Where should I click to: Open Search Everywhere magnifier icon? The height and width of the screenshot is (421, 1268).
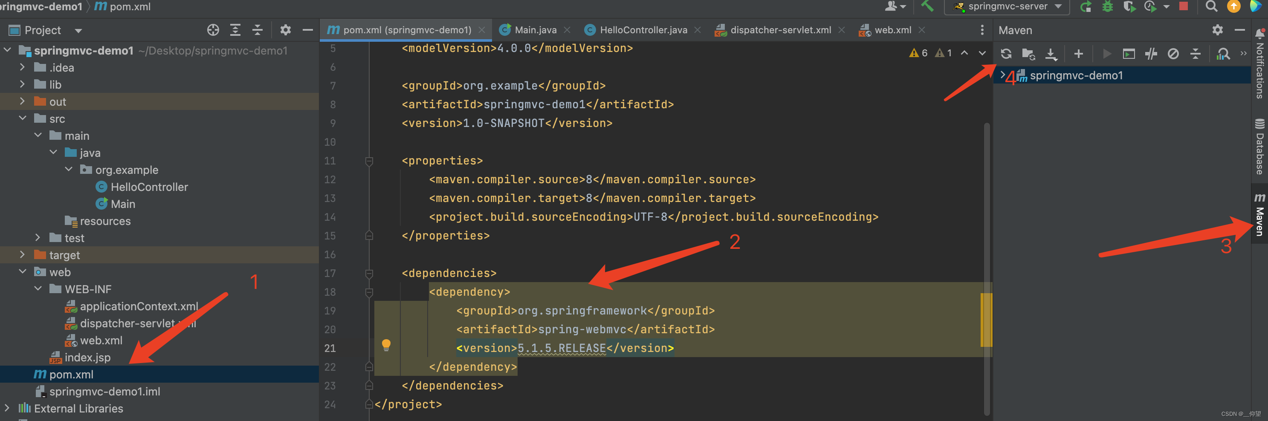[1211, 6]
